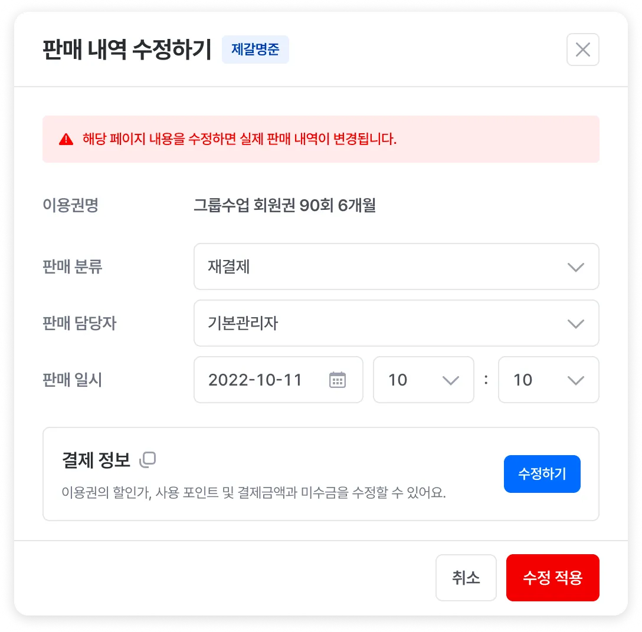Image resolution: width=642 pixels, height=632 pixels.
Task: Click the copy icon next to 결제 정보
Action: (x=148, y=459)
